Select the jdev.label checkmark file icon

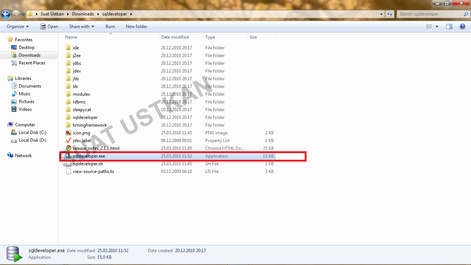(x=68, y=141)
